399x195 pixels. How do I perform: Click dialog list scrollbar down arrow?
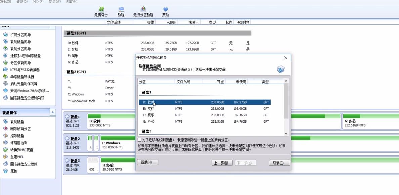(x=286, y=134)
